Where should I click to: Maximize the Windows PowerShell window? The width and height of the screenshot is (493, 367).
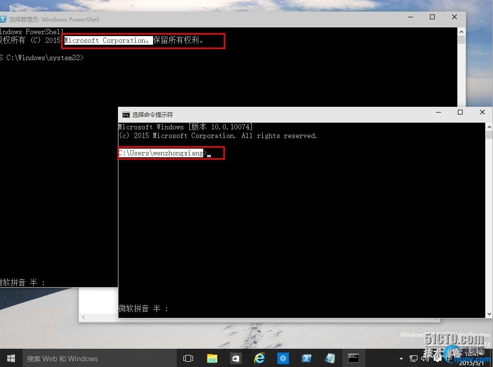click(x=432, y=17)
